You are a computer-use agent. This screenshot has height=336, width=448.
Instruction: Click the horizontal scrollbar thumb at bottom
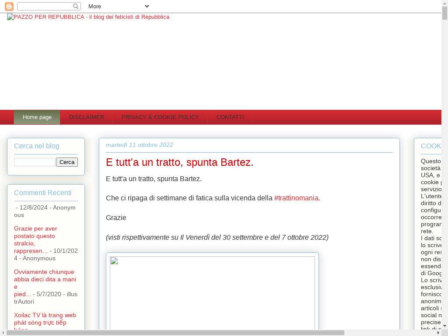pyautogui.click(x=175, y=332)
